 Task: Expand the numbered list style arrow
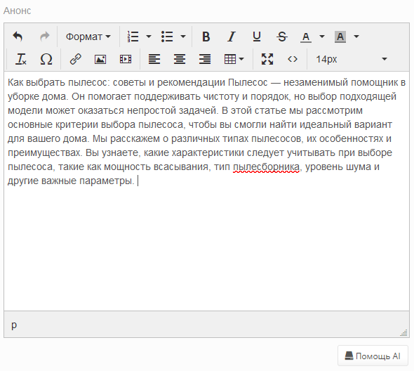tap(149, 37)
